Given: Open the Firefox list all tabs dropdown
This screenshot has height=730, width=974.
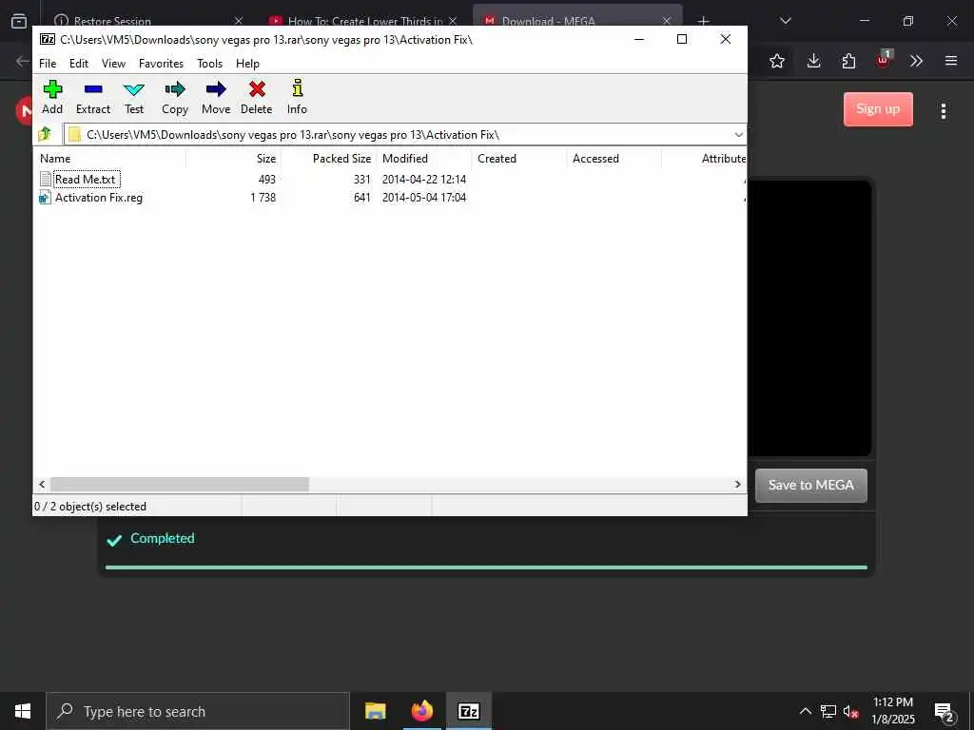Looking at the screenshot, I should click(x=785, y=21).
